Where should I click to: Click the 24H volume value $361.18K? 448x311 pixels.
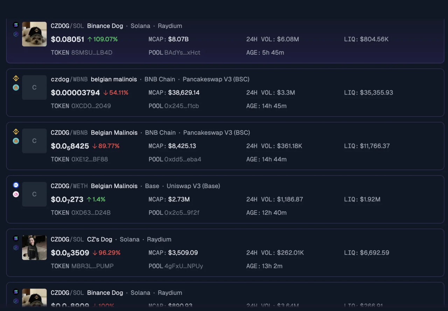tap(289, 146)
